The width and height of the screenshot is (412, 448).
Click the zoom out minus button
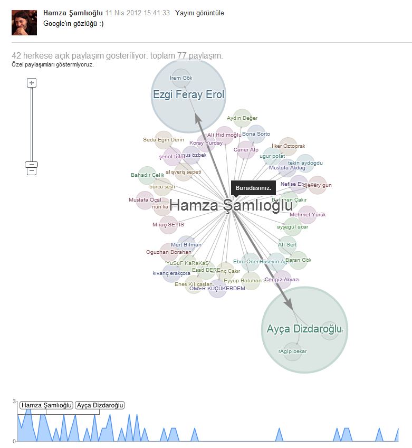[32, 171]
